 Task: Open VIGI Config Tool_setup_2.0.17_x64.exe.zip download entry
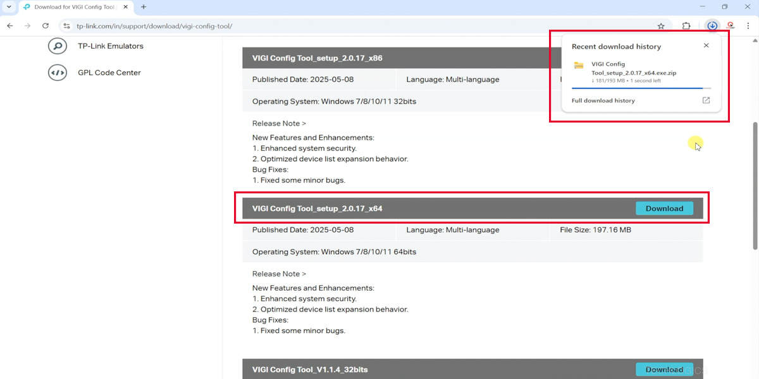641,72
